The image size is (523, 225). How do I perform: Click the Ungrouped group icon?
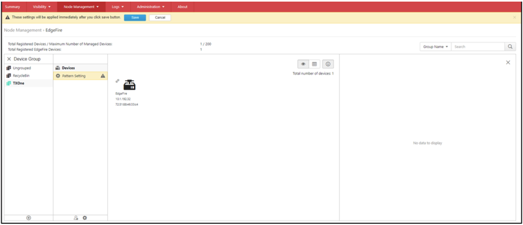(9, 68)
